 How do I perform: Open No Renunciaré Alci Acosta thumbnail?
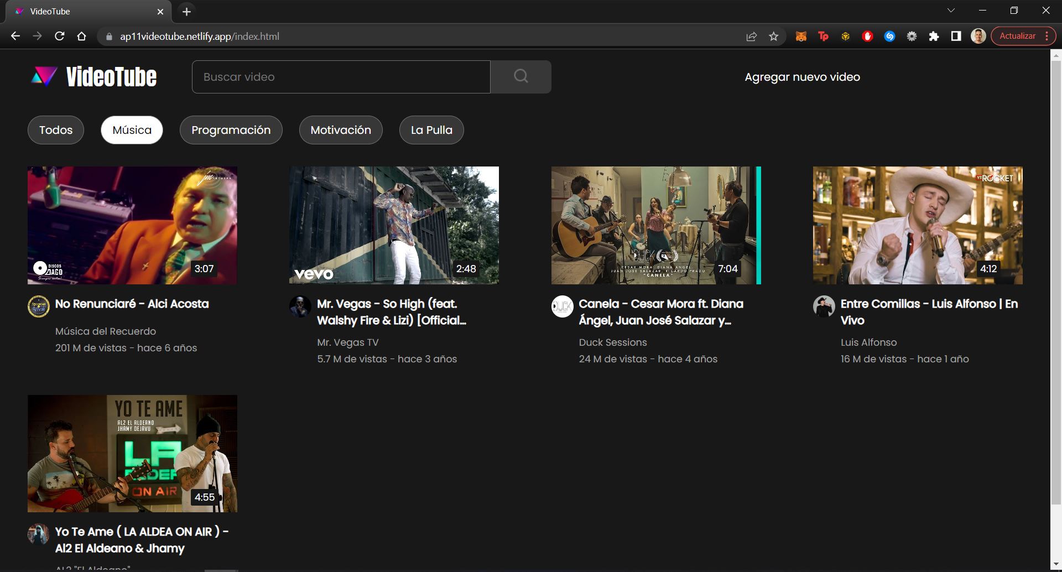(132, 225)
